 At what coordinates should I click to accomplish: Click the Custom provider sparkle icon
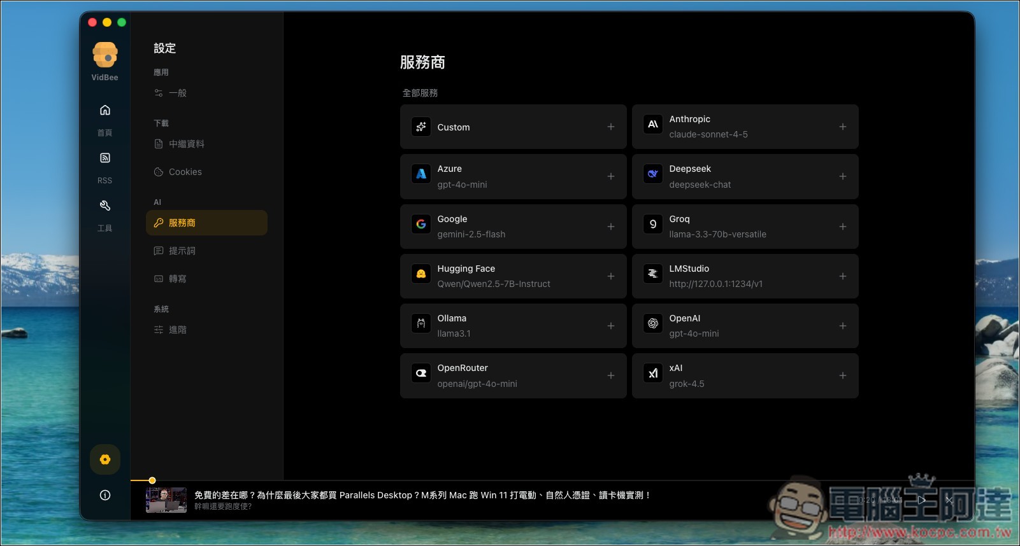421,127
